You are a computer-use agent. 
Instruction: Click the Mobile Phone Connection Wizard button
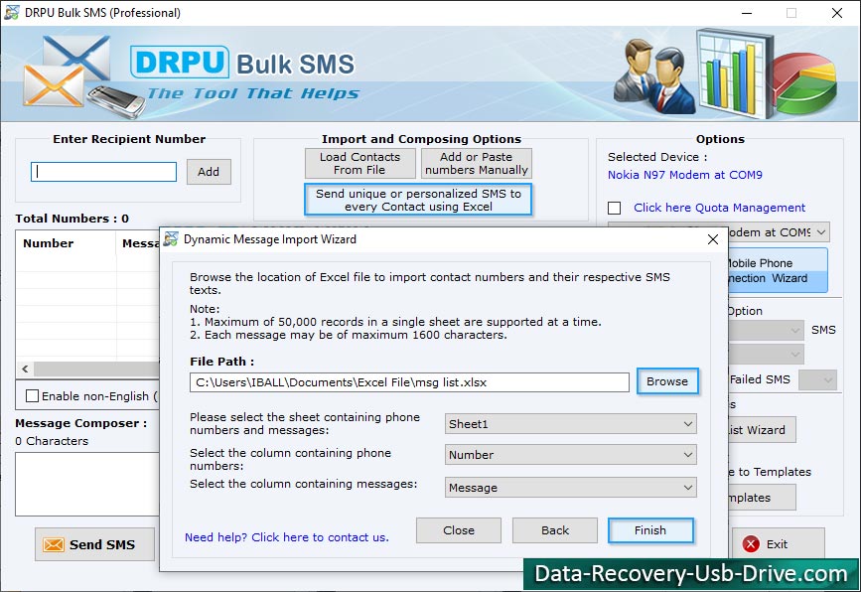[779, 271]
